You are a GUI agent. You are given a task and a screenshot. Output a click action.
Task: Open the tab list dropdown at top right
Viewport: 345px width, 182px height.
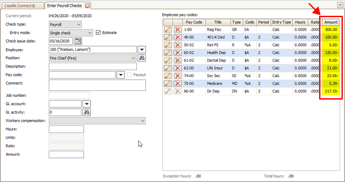[x=340, y=5]
